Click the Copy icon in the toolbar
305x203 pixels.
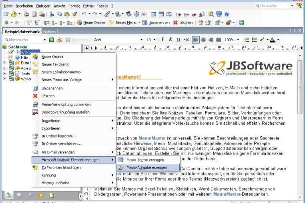[x=59, y=14]
